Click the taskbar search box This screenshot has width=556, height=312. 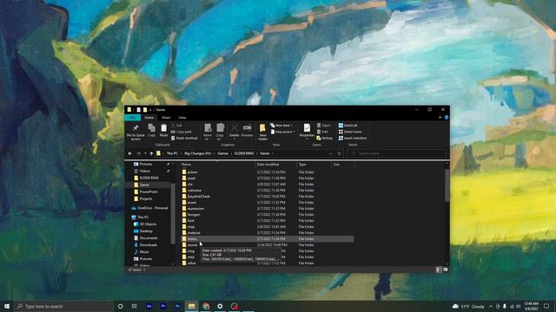tap(63, 306)
